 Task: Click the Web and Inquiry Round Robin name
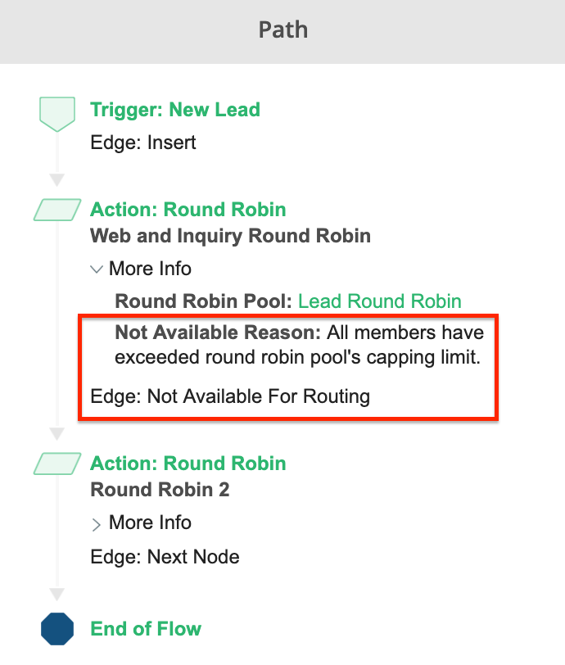click(x=230, y=237)
